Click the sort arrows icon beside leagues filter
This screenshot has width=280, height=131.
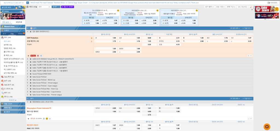pyautogui.click(x=251, y=7)
